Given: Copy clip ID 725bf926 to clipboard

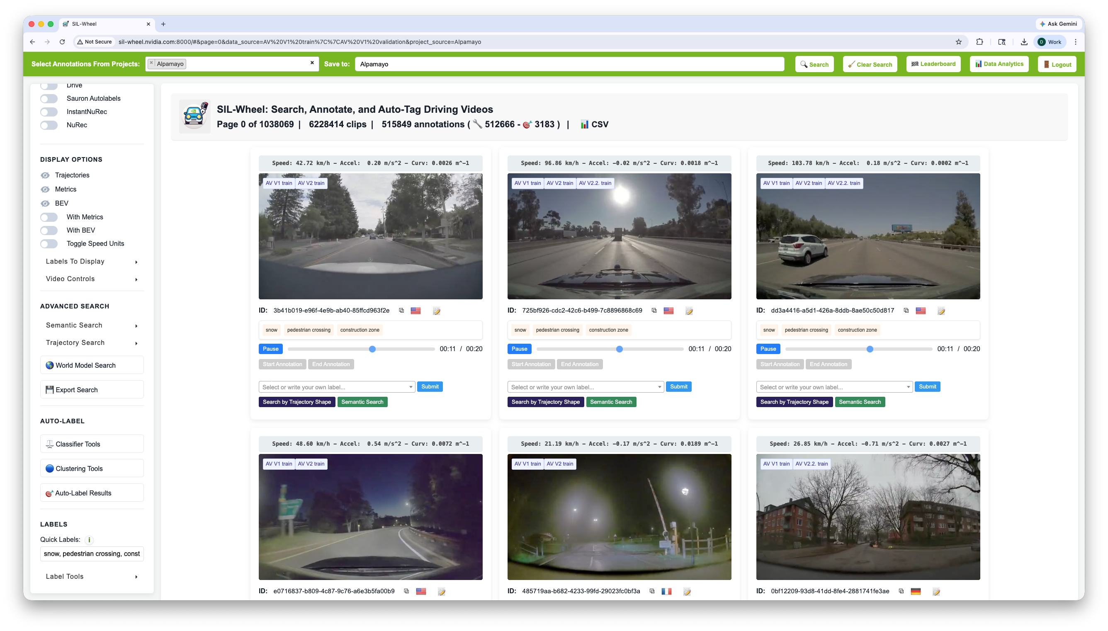Looking at the screenshot, I should tap(654, 310).
